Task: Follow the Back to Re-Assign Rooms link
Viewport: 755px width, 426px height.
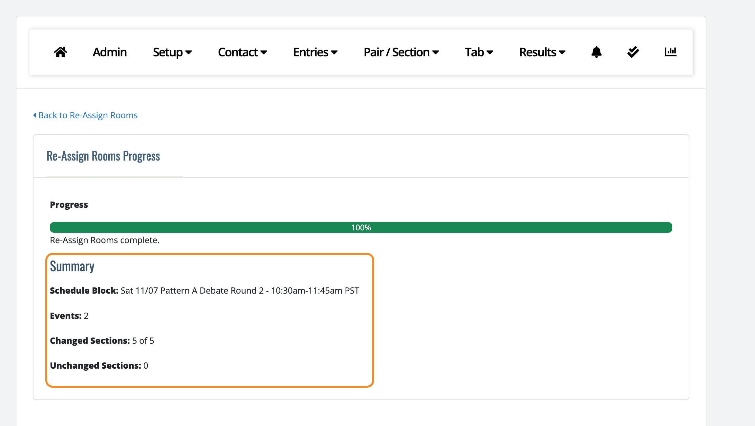Action: click(85, 115)
